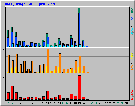
Task: Select day label 14 on the x-axis
Action: [59, 103]
